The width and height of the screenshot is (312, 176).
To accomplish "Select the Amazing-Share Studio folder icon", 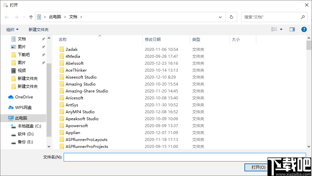I will 62,91.
